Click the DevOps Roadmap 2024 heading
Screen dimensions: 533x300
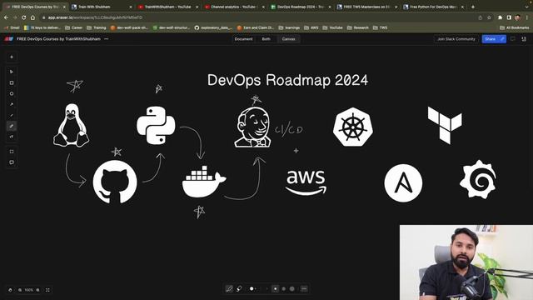tap(287, 80)
